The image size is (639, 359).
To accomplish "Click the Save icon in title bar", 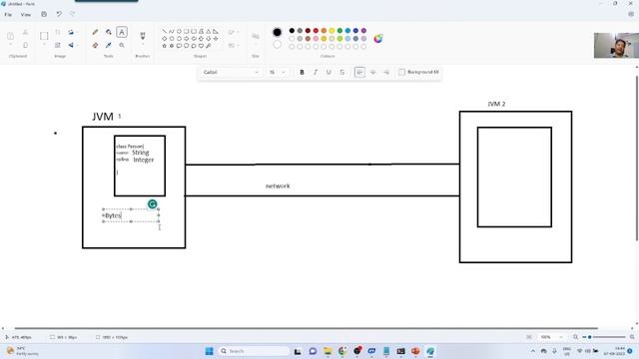I will (x=44, y=14).
